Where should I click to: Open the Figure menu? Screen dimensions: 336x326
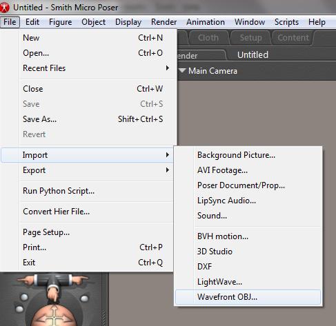60,22
